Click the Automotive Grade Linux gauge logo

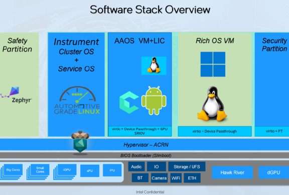click(x=77, y=100)
